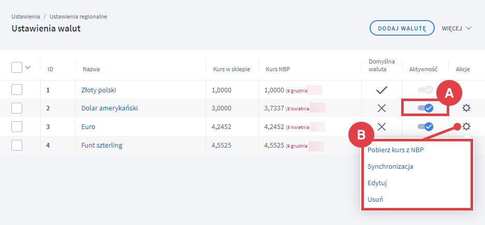Screen dimensions: 485x225
Task: Click the default currency checkmark for Złoty polski
Action: tap(381, 90)
